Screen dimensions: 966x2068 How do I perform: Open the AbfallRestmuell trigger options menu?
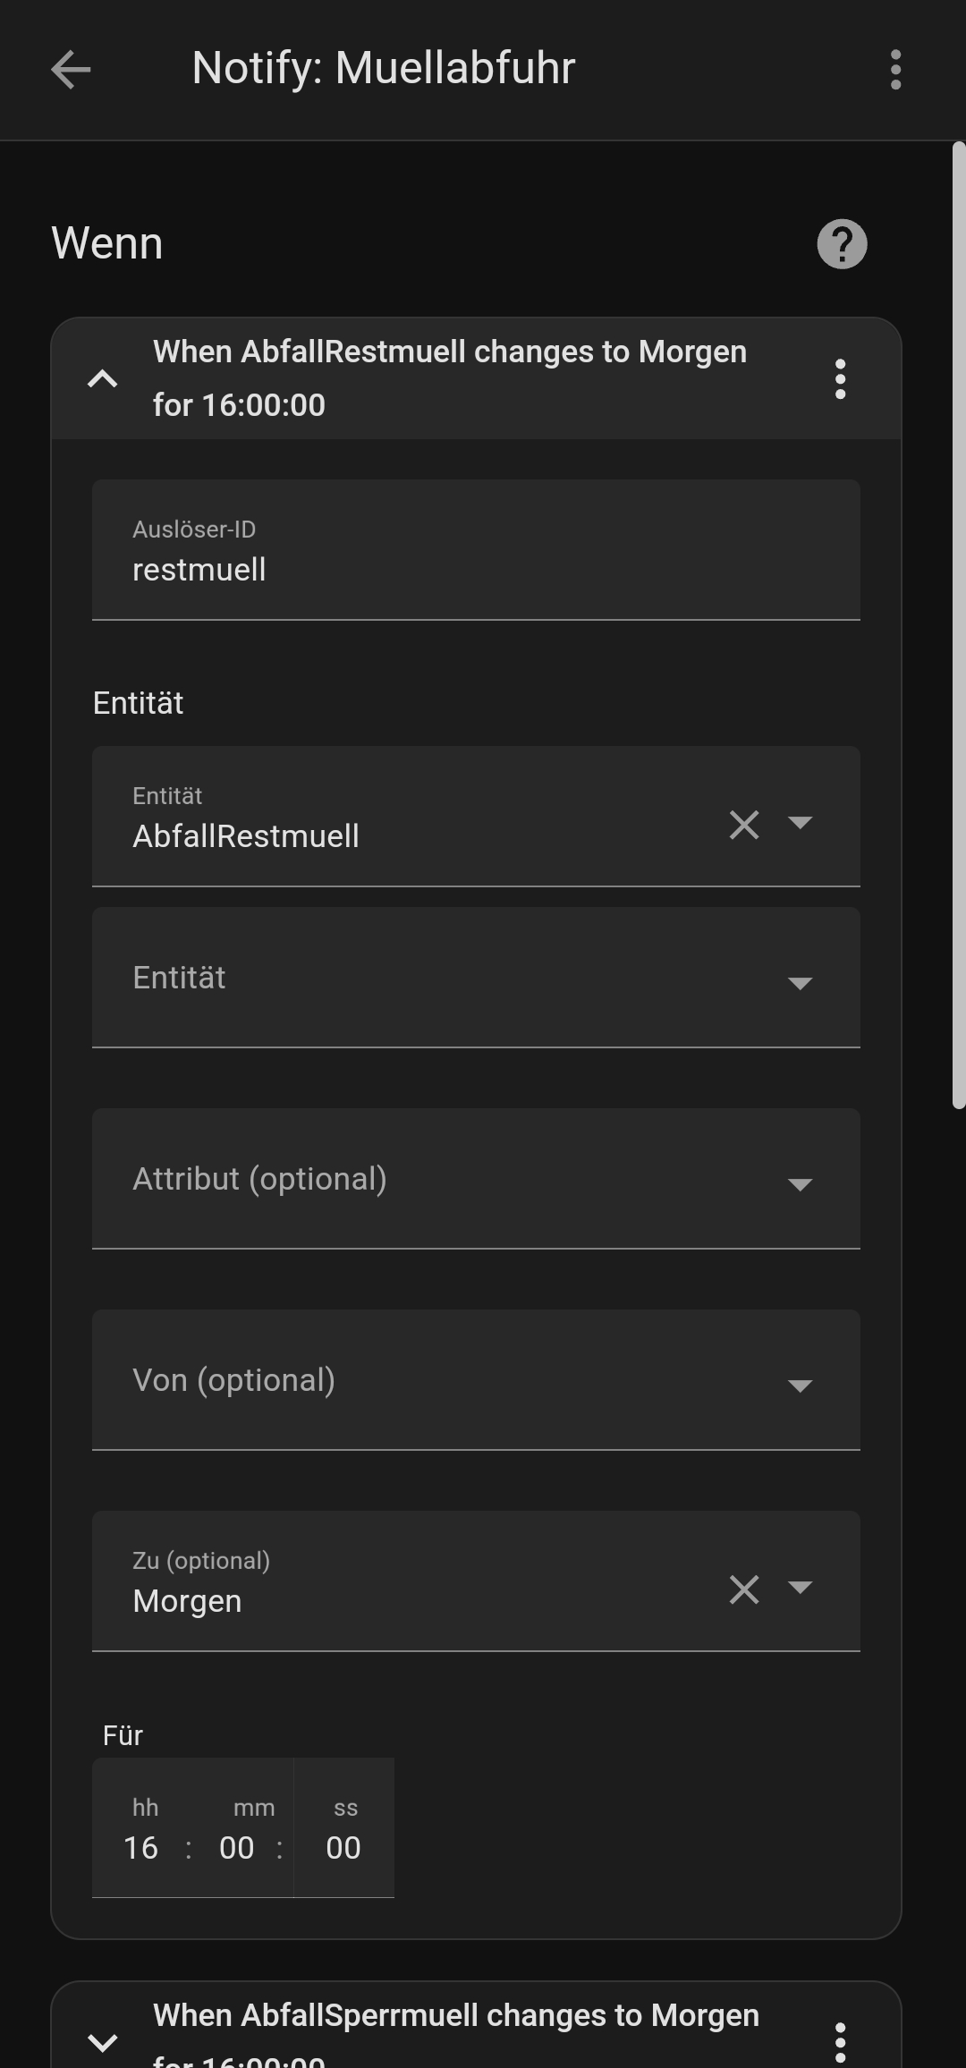point(840,379)
